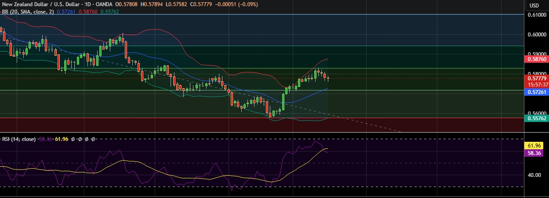Click the closing price value C0.57779
The width and height of the screenshot is (549, 198).
coord(205,4)
